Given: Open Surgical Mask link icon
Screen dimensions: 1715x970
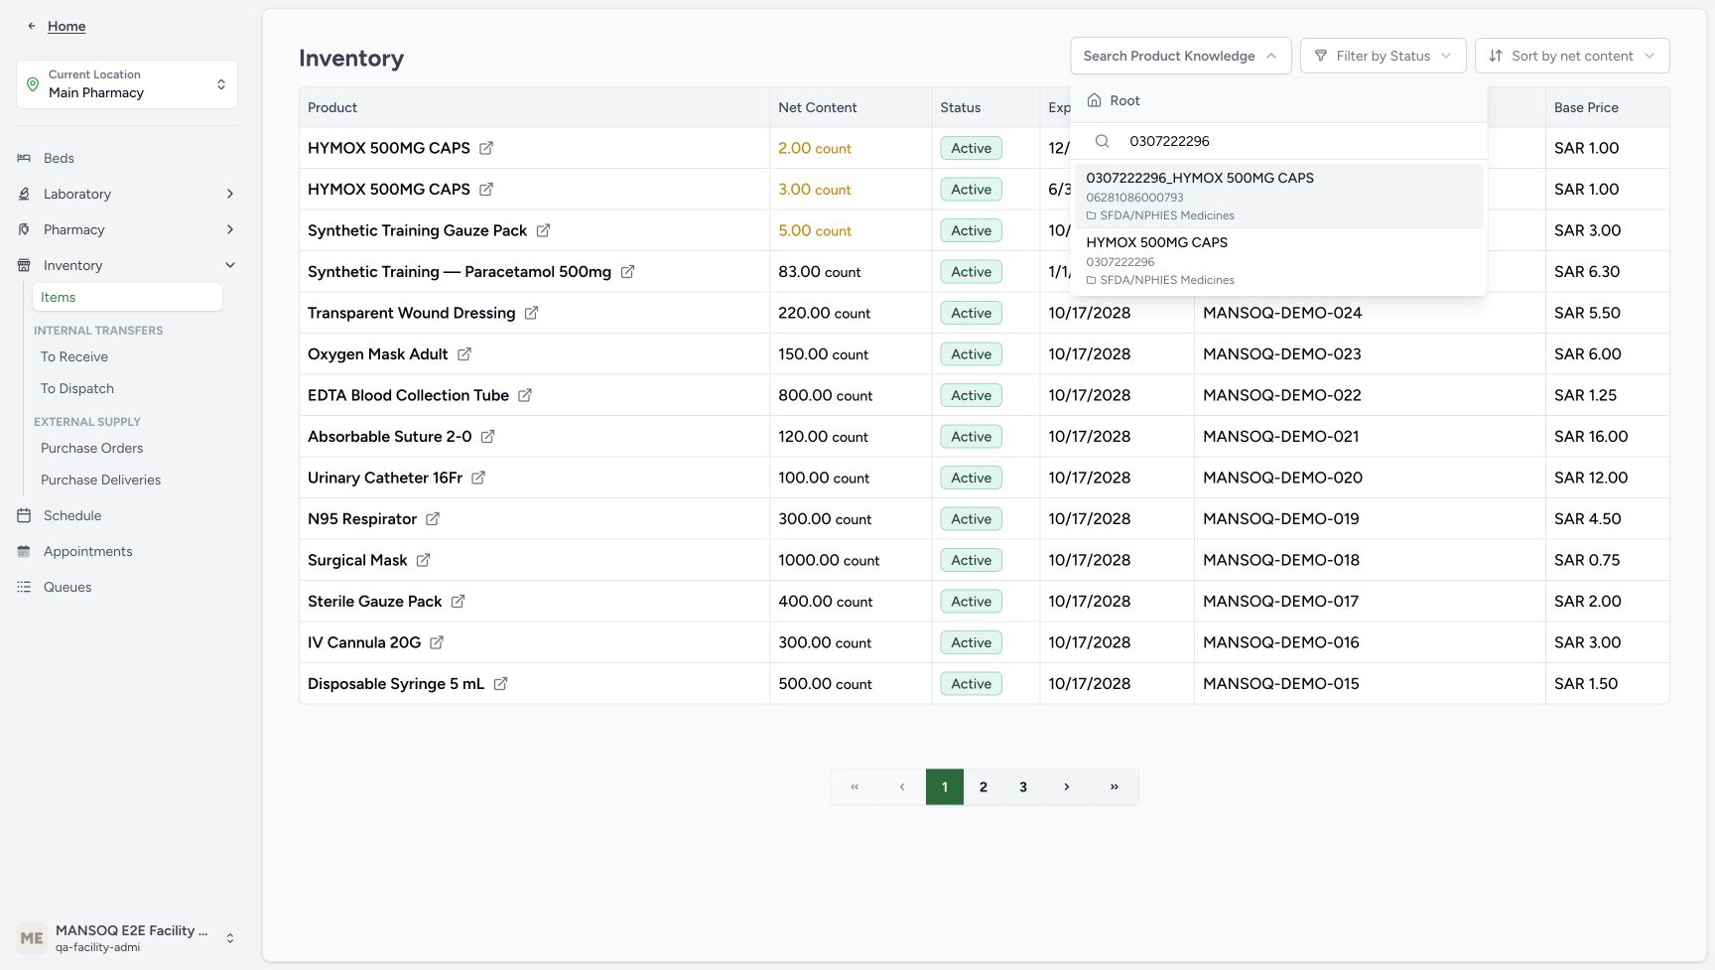Looking at the screenshot, I should [x=423, y=560].
